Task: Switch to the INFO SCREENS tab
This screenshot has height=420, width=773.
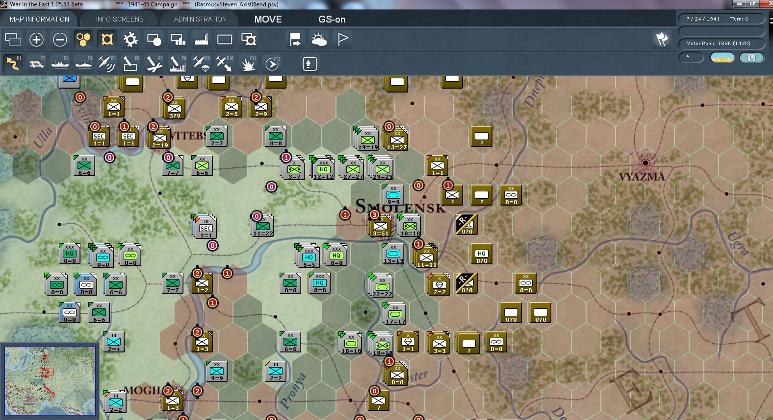Action: point(120,19)
